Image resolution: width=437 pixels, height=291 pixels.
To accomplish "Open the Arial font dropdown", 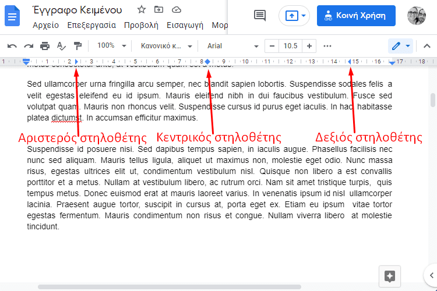I will coord(232,46).
